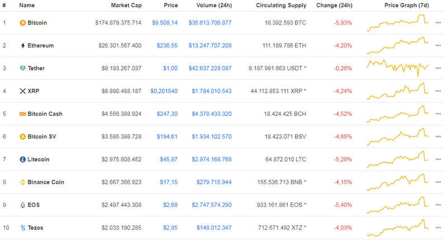Click the XRP logo icon

(22, 91)
